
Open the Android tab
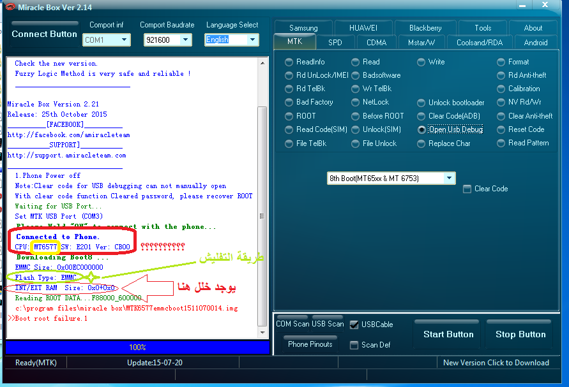coord(536,42)
